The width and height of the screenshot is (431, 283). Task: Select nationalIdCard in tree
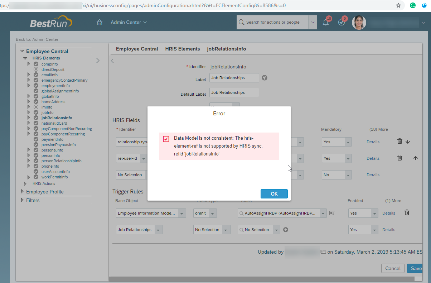54,123
